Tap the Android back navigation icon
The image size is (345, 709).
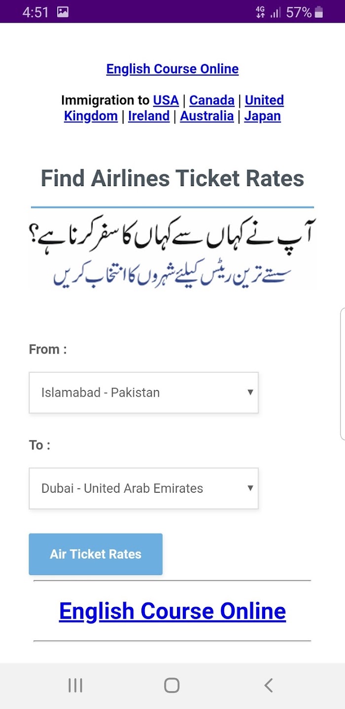tap(269, 685)
